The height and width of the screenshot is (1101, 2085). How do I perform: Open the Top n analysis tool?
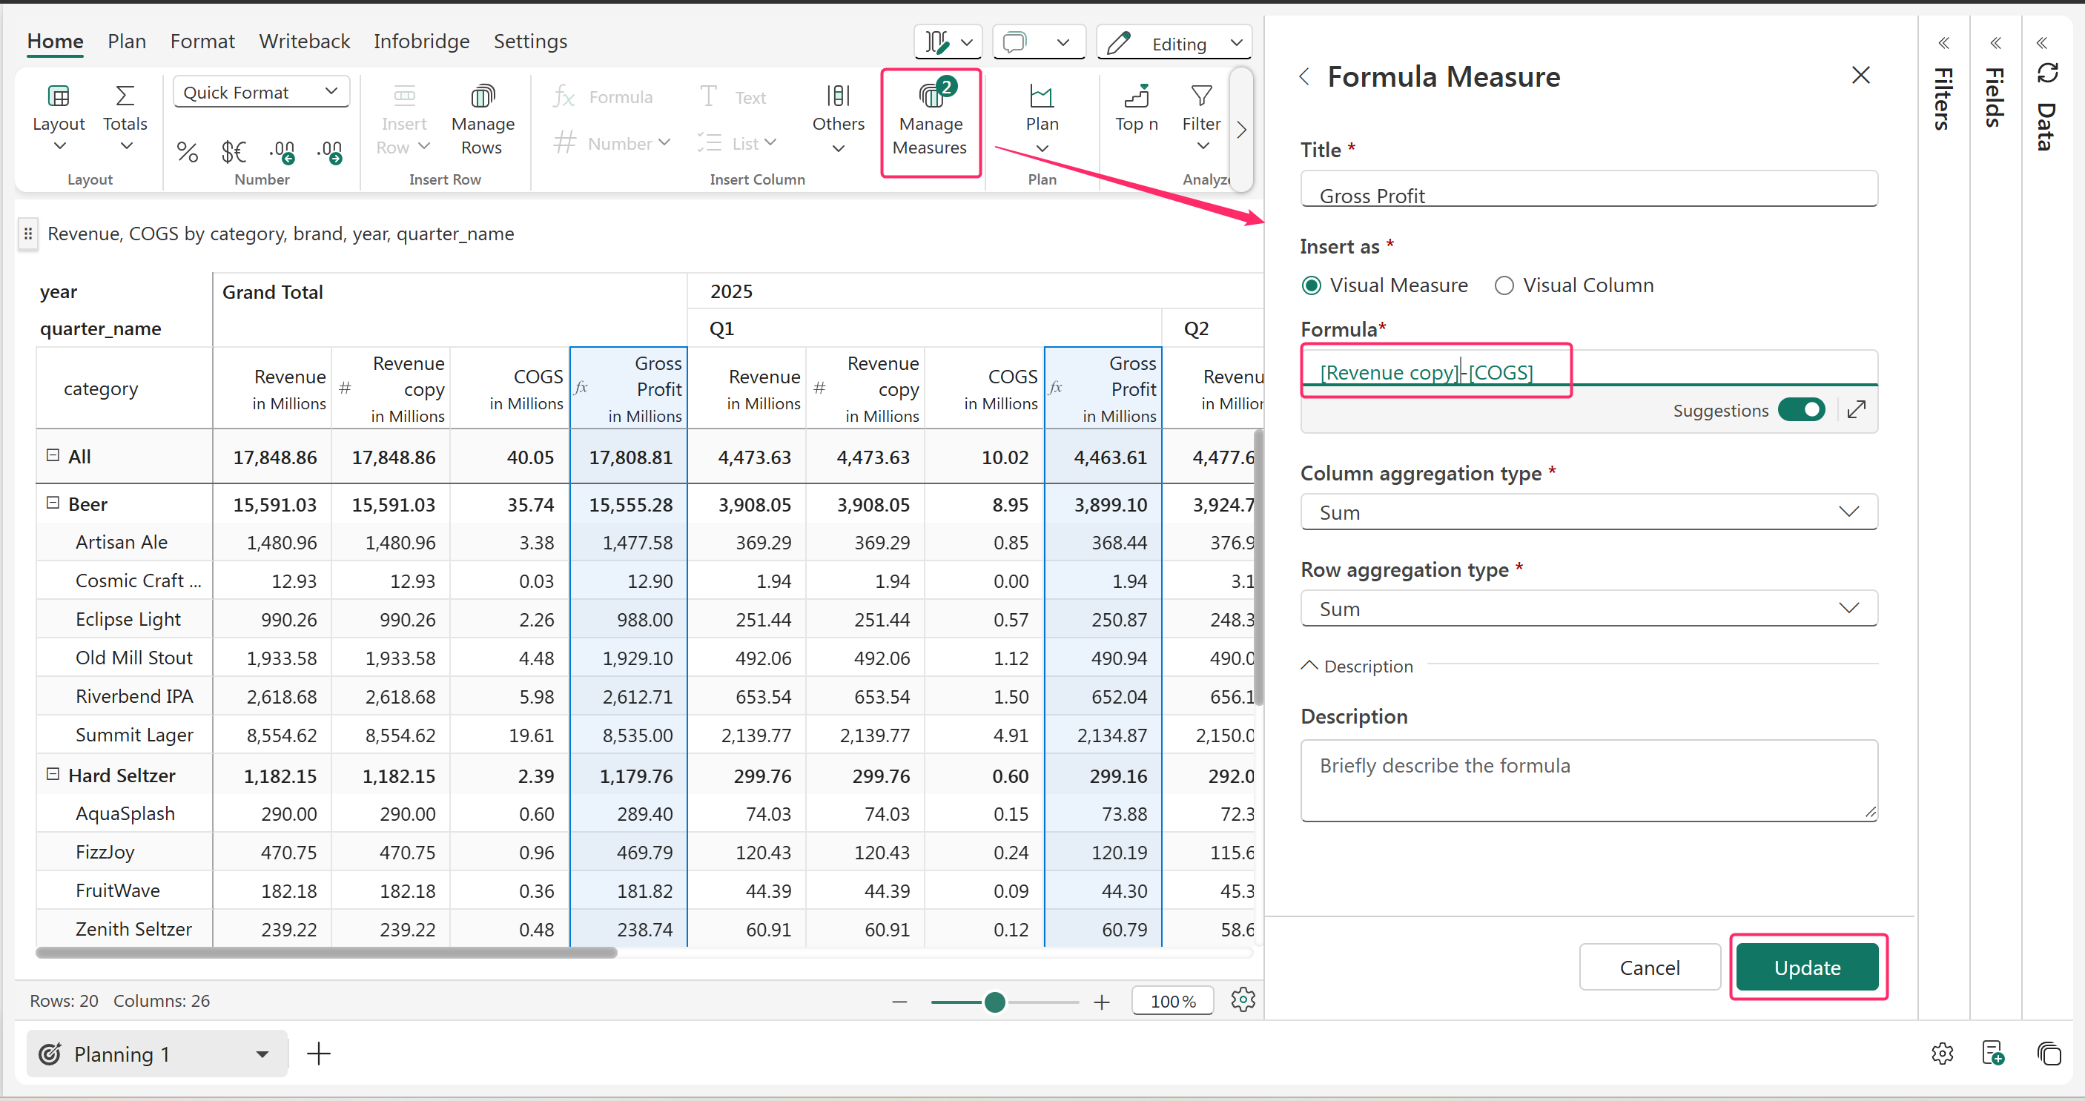[1136, 109]
